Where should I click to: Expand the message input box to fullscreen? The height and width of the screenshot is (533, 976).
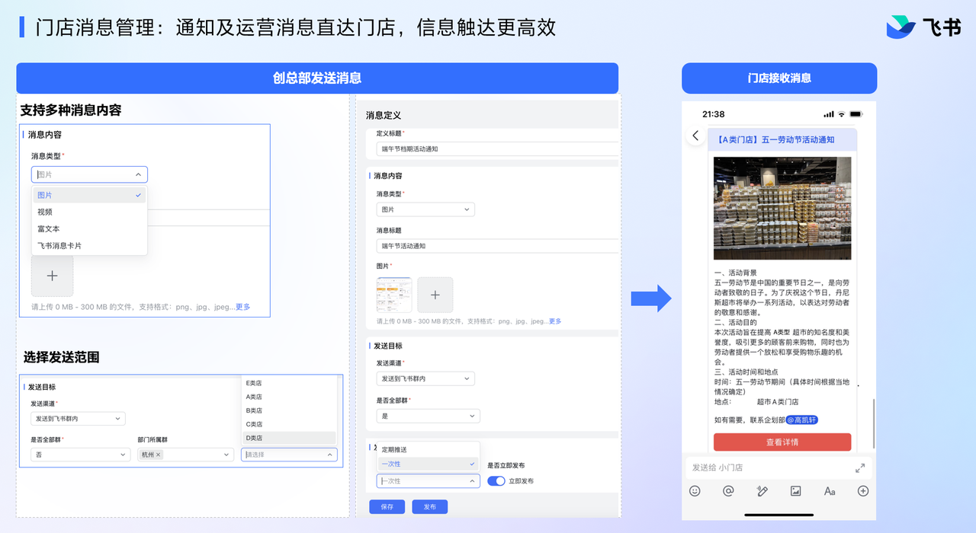pos(859,468)
